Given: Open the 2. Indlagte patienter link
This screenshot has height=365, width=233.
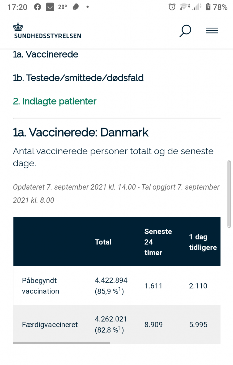Looking at the screenshot, I should pyautogui.click(x=54, y=101).
